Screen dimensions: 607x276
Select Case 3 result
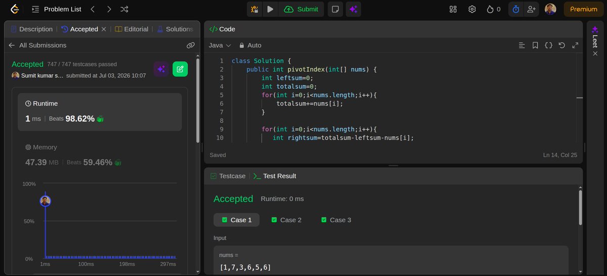pos(336,220)
